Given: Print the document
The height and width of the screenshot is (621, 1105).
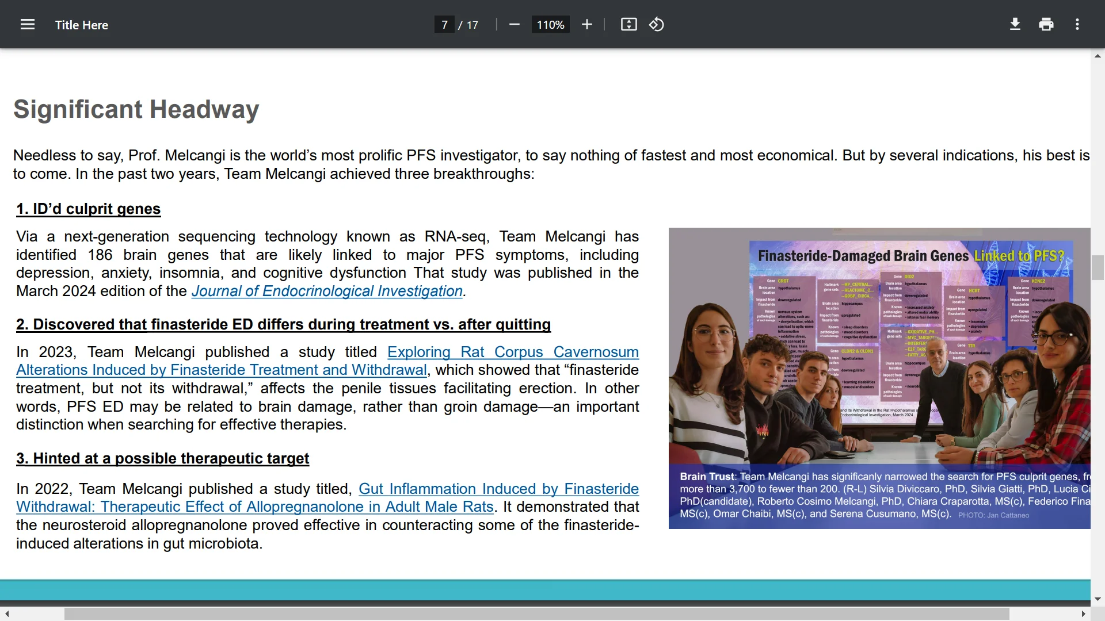Looking at the screenshot, I should [1046, 25].
